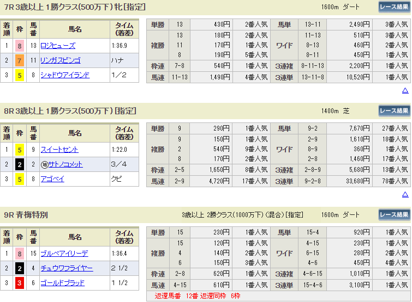This screenshot has height=302, width=412.
Task: Open horse link アゴベイ
Action: 52,179
